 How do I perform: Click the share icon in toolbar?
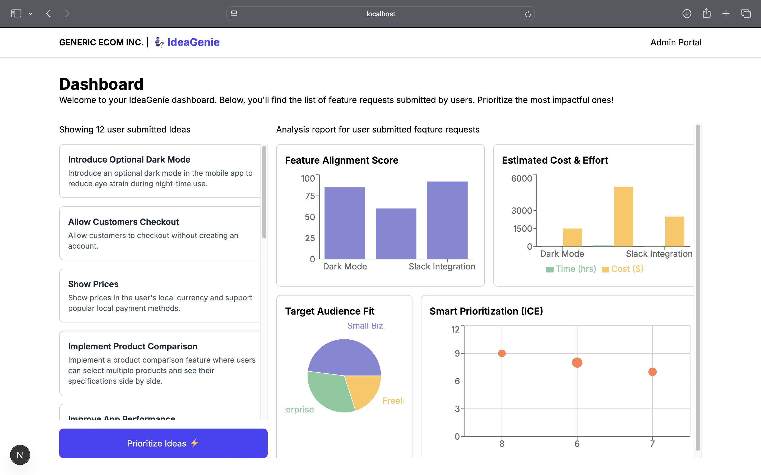(706, 13)
